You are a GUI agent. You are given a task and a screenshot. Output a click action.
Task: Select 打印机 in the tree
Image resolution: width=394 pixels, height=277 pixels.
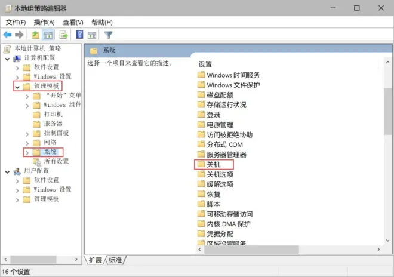[x=53, y=114]
